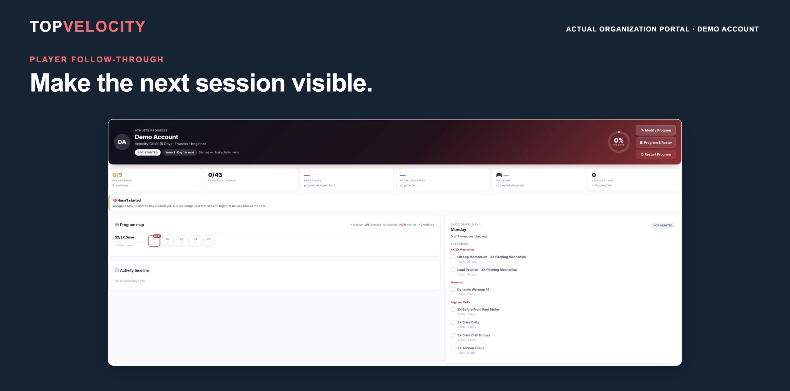The image size is (790, 391).
Task: Check 3X Before Front Foot Strike
Action: [x=453, y=310]
